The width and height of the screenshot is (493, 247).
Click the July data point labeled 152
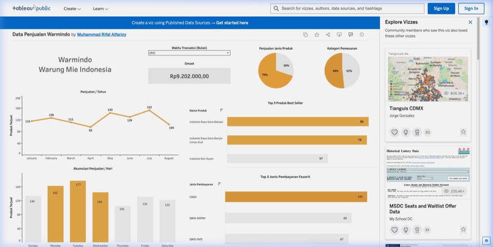(x=149, y=110)
